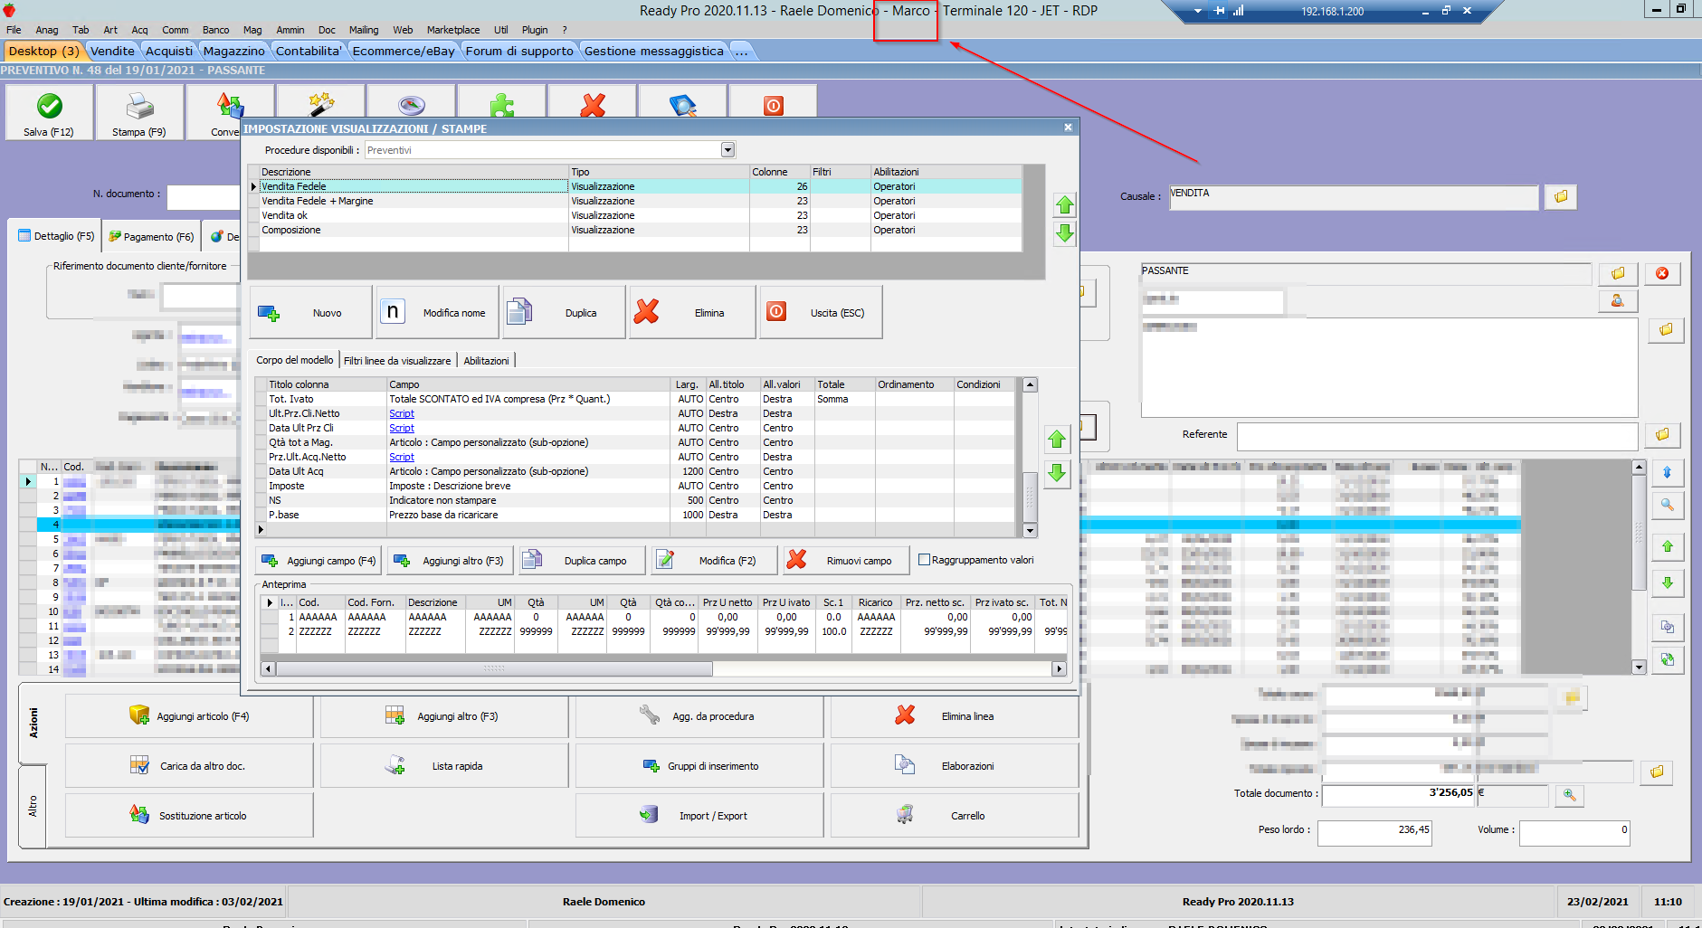Click the Peso lordo input field

click(x=1374, y=832)
